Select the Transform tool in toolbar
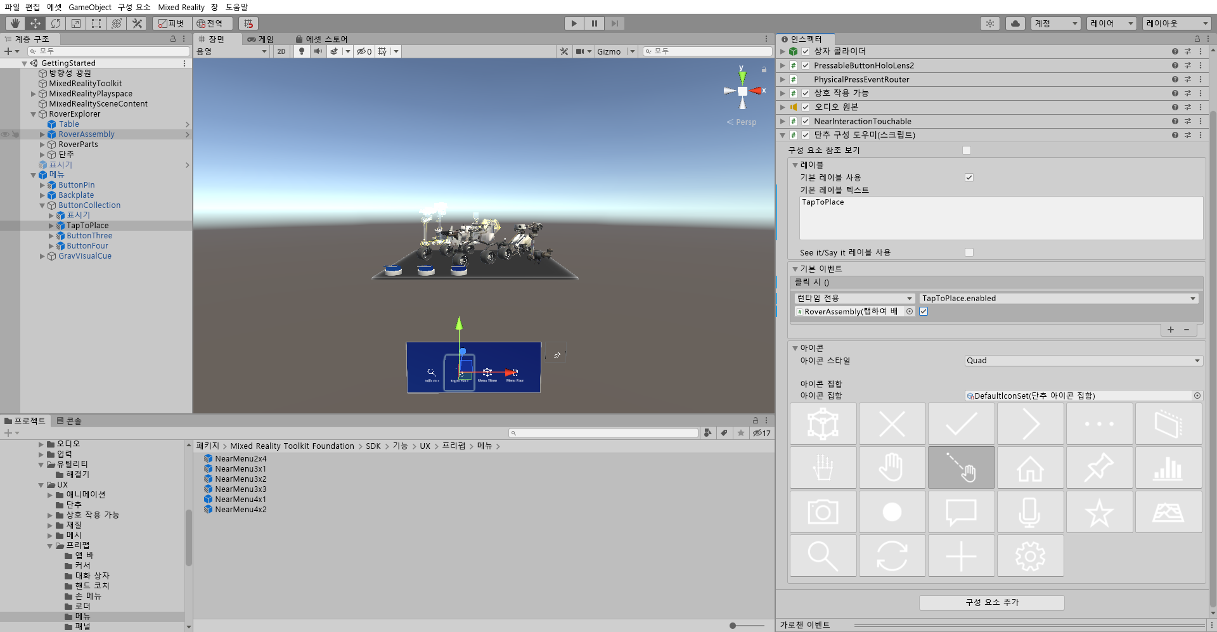This screenshot has height=632, width=1217. [117, 23]
